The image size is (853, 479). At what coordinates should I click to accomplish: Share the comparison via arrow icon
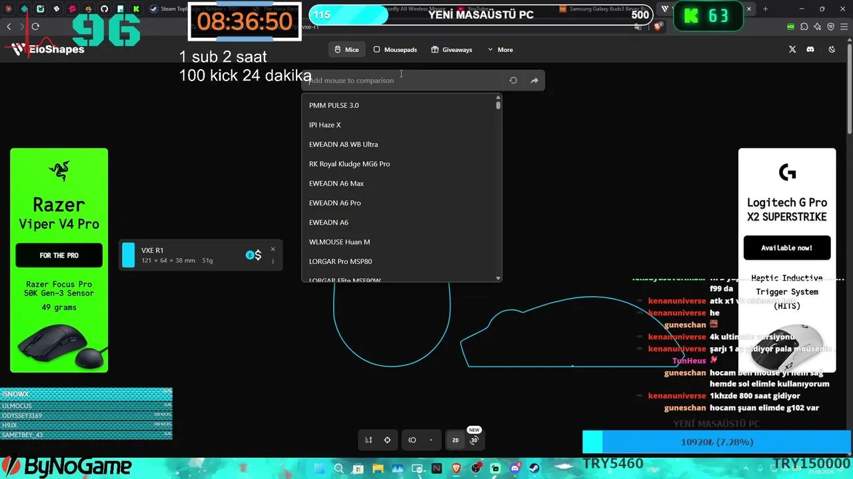tap(534, 80)
